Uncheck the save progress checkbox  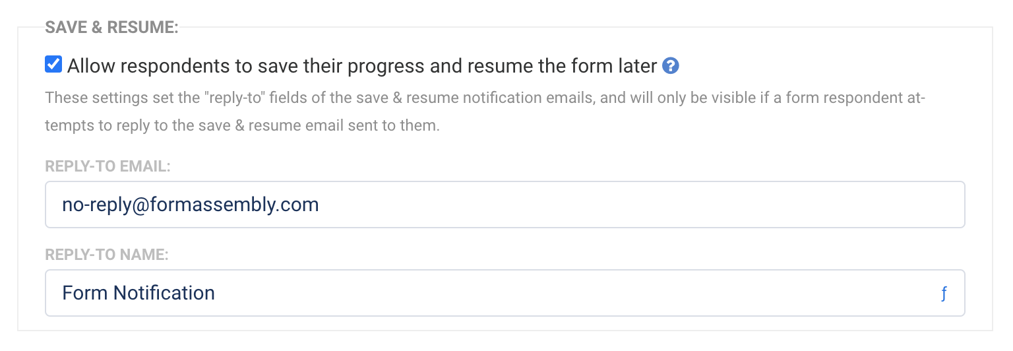(x=53, y=65)
